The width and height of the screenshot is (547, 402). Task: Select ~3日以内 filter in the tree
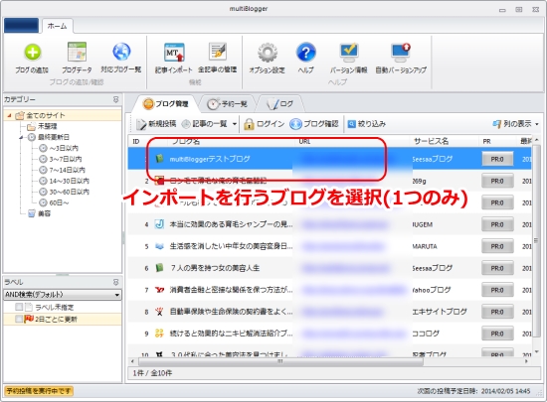64,148
